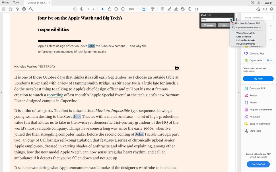Click the Previous find button
The image size is (276, 172).
point(209,25)
